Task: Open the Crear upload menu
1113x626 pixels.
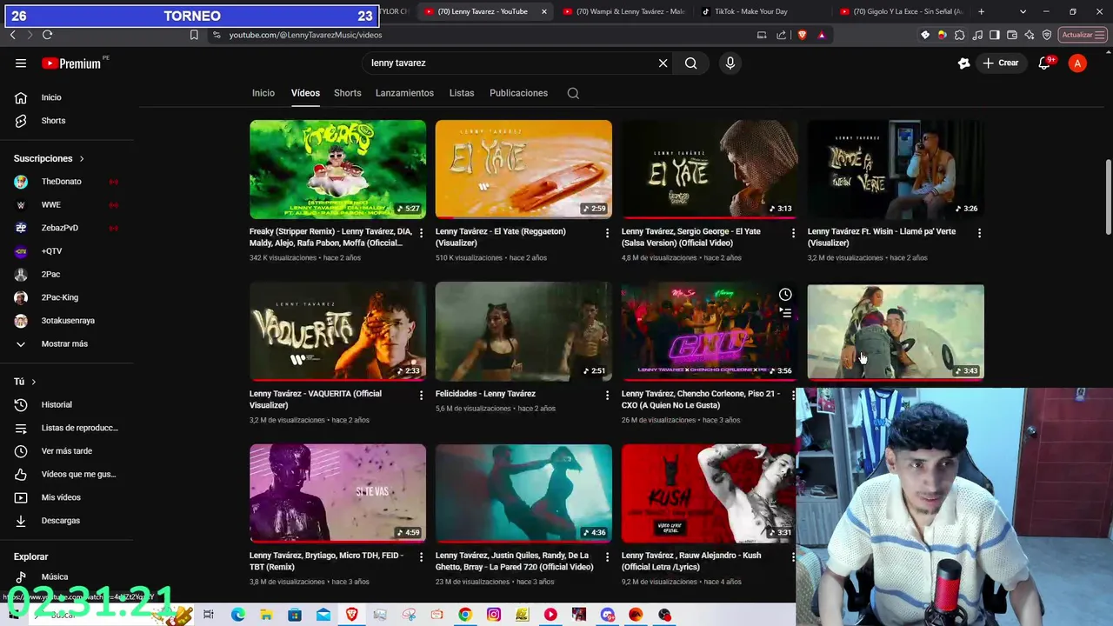Action: click(x=1001, y=63)
